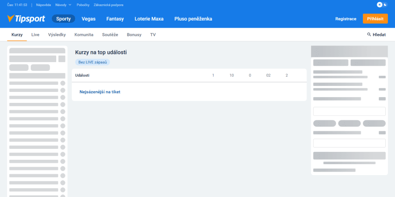The image size is (395, 197).
Task: Open Pluso peněženka section
Action: pos(193,19)
